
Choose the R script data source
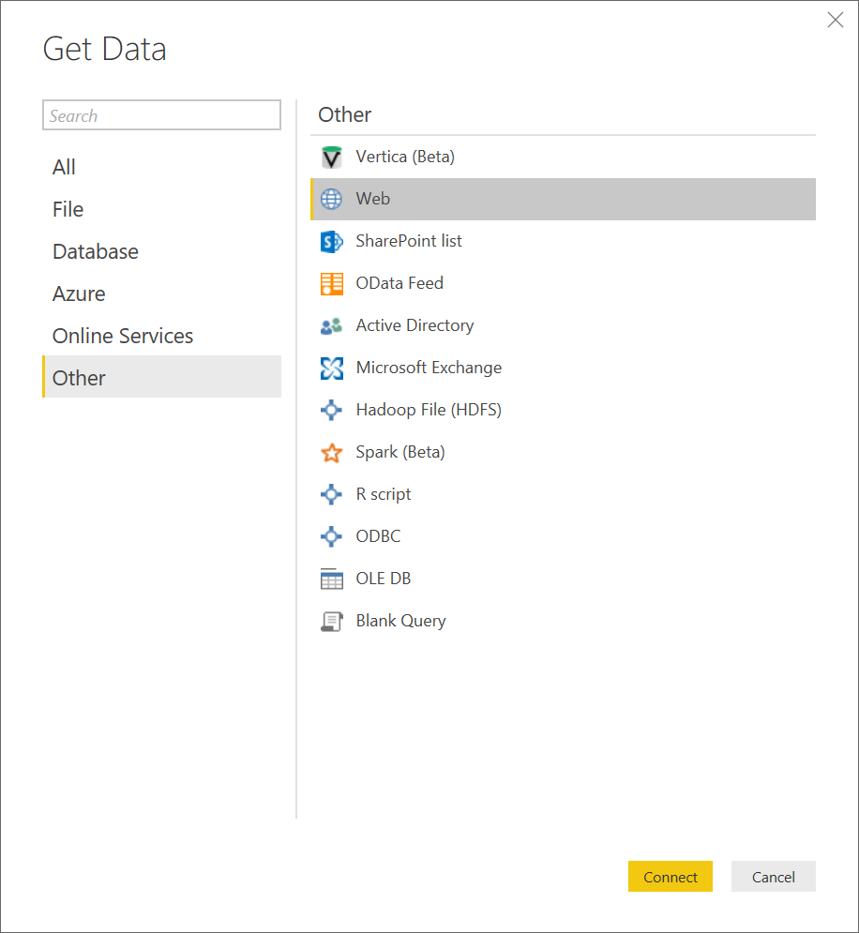click(x=563, y=494)
